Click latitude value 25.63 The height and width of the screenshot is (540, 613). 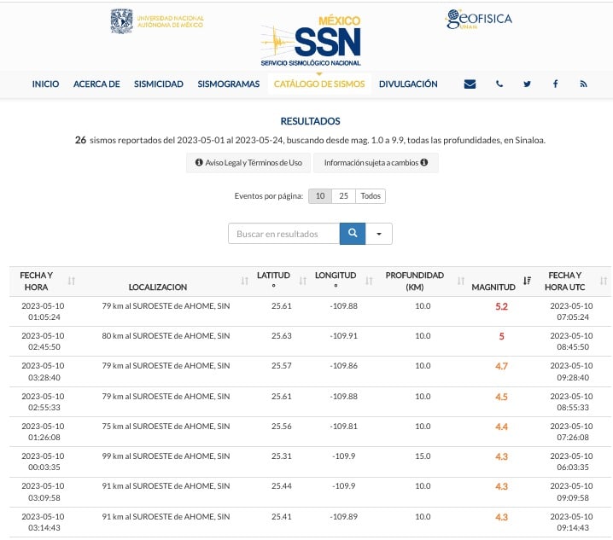[282, 335]
